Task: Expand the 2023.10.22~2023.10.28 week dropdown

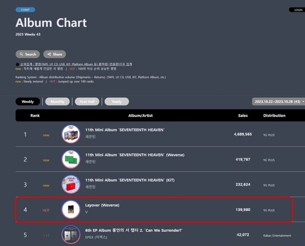Action: pyautogui.click(x=278, y=102)
